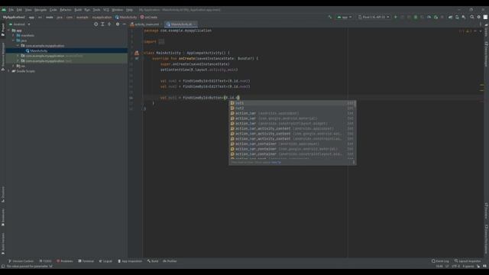
Task: Click Collapse All in Project panel
Action: tap(109, 24)
